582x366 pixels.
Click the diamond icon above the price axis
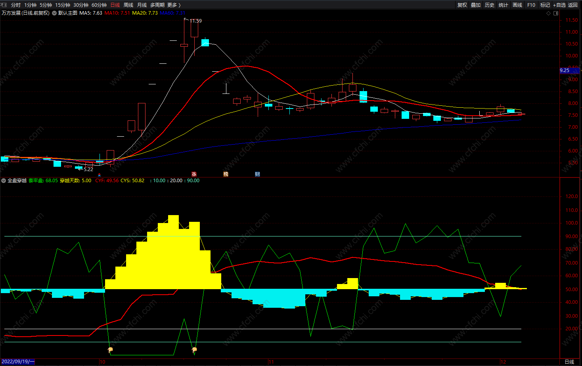coord(549,13)
